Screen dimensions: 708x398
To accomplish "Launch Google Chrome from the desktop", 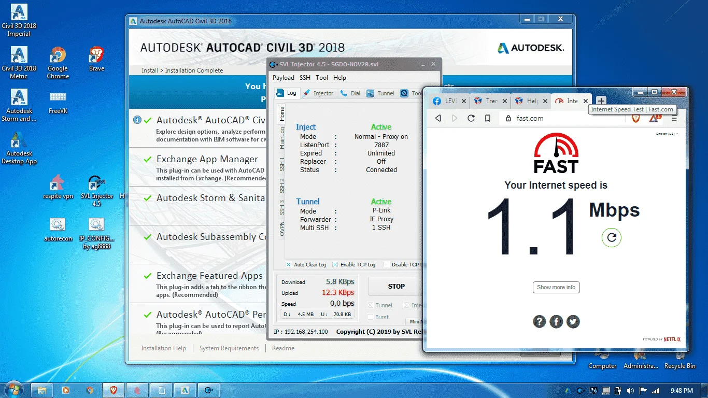I will point(58,63).
